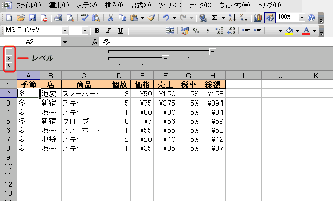This screenshot has height=201, width=333.
Task: Open the fill color bucket swatch
Action: (x=289, y=31)
